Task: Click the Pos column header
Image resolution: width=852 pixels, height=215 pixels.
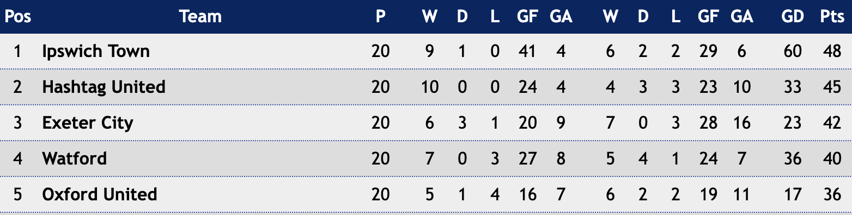Action: [18, 17]
